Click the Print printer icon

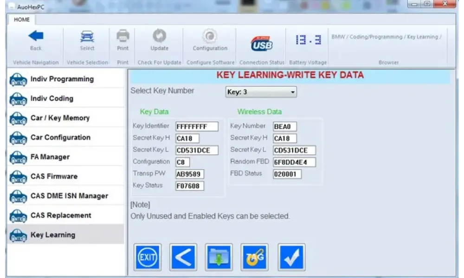[x=123, y=36]
